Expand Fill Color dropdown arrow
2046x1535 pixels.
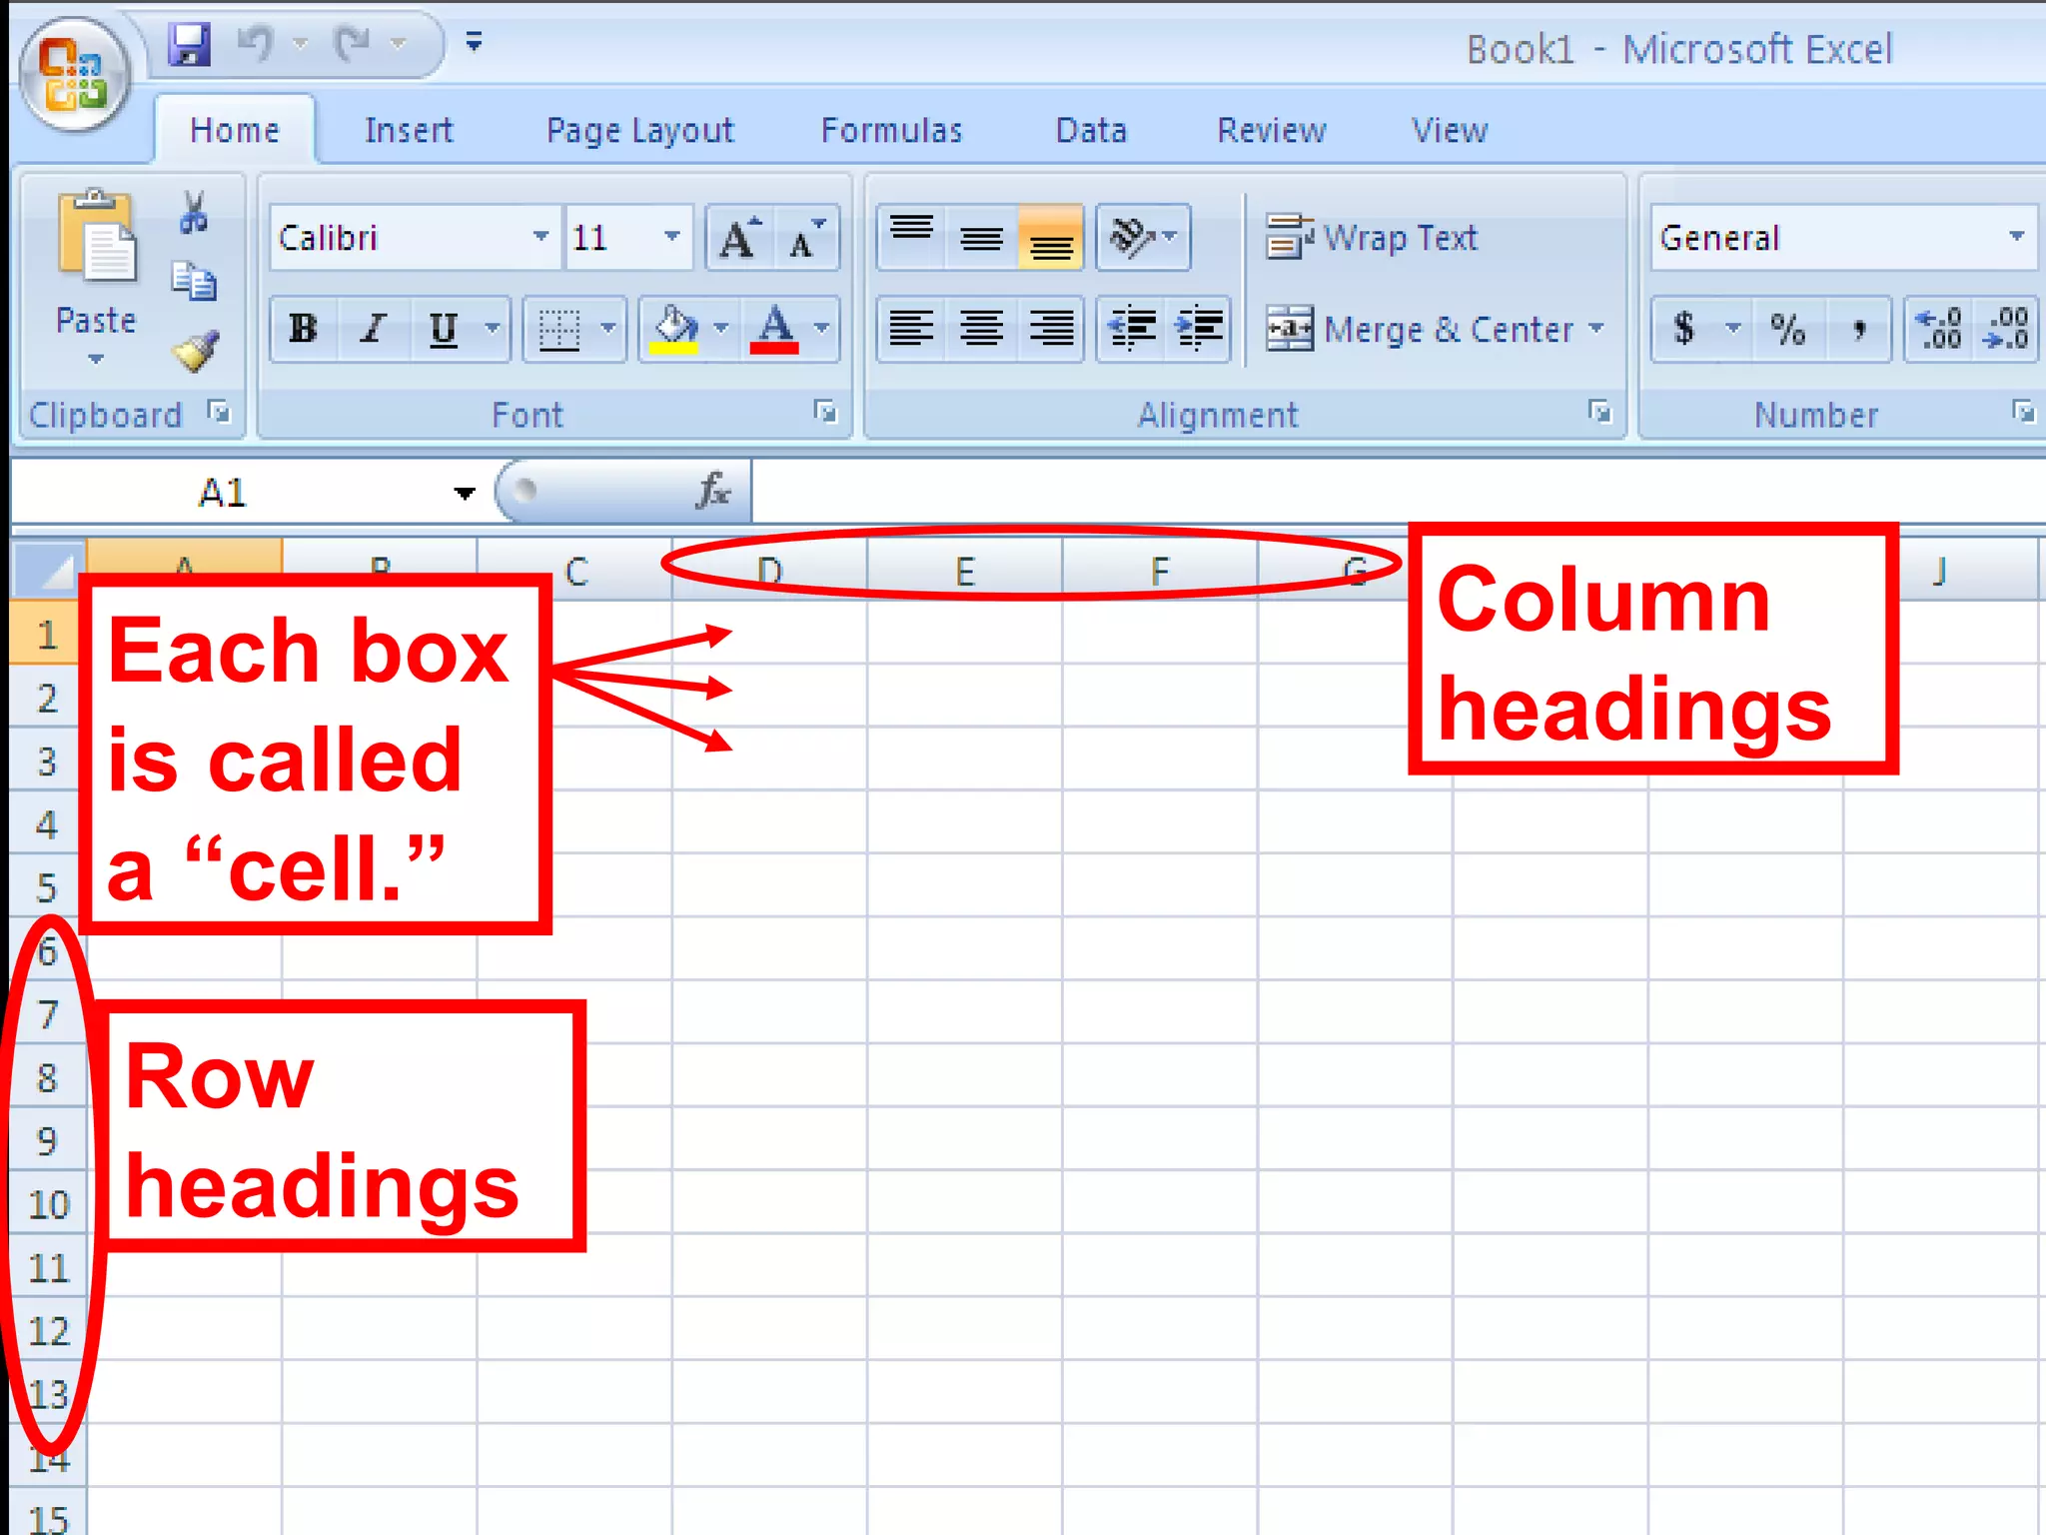(x=721, y=328)
